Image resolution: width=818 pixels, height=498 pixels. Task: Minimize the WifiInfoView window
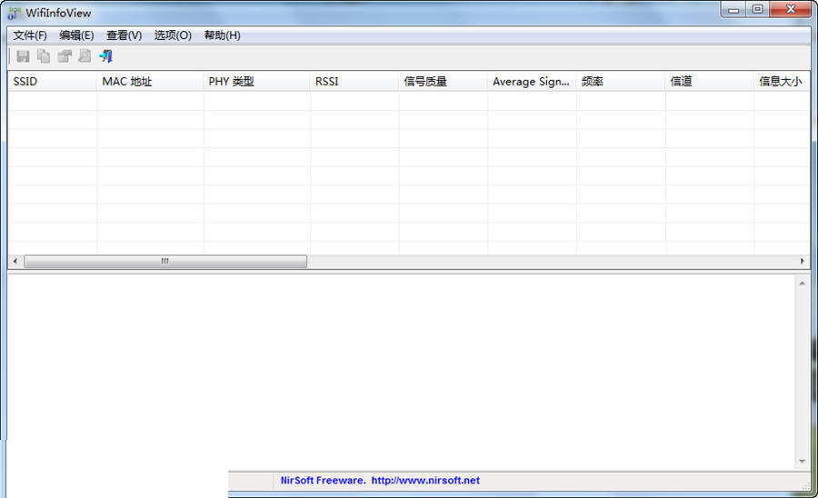click(734, 9)
